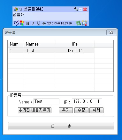Open the alarm clock icon in note
Image resolution: width=122 pixels, height=140 pixels.
coord(84,23)
